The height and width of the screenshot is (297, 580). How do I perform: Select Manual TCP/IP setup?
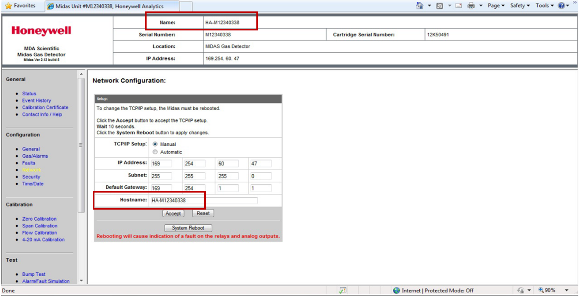tap(155, 144)
